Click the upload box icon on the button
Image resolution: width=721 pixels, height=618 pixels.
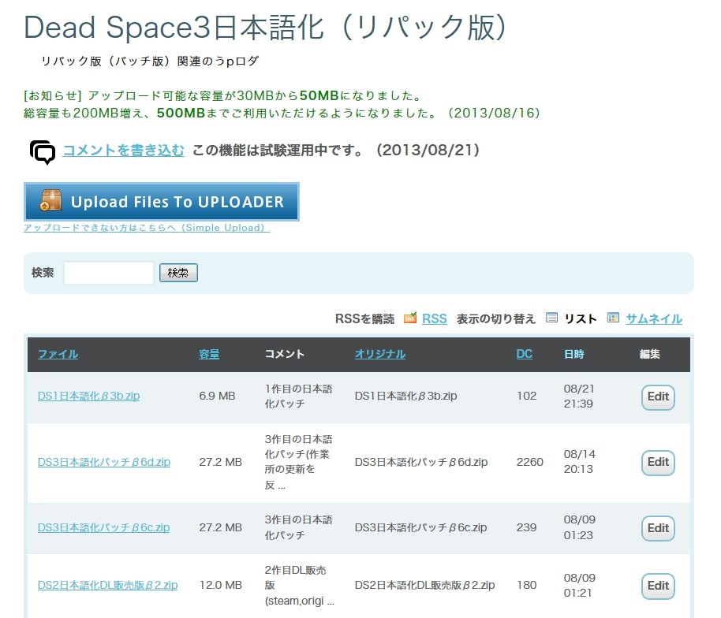point(50,201)
